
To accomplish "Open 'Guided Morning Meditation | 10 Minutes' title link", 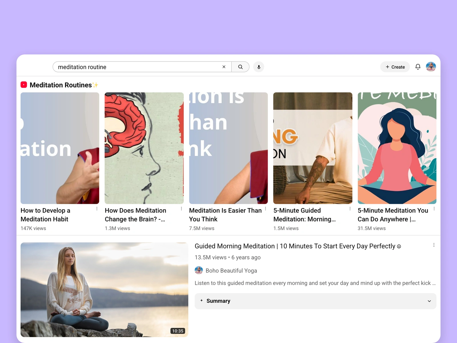I will coord(298,246).
